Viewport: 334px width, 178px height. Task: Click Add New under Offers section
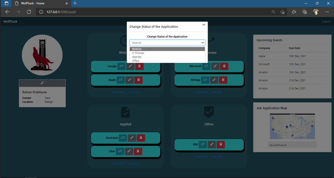click(217, 157)
